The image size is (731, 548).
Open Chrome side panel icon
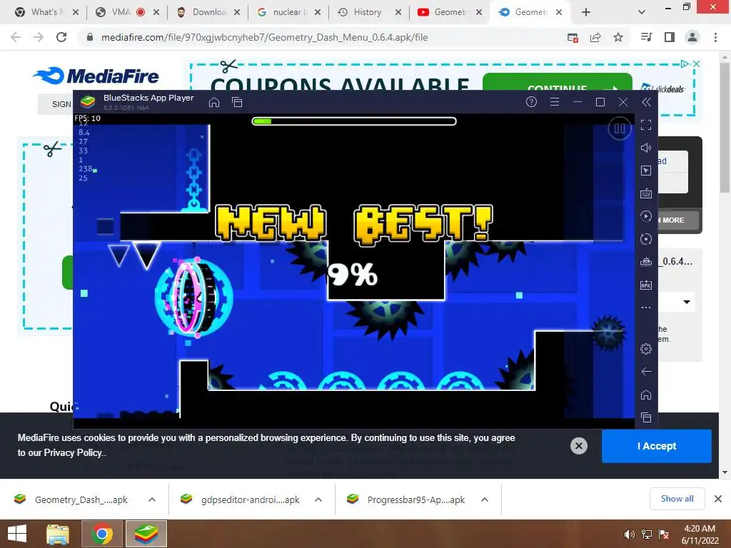(670, 37)
